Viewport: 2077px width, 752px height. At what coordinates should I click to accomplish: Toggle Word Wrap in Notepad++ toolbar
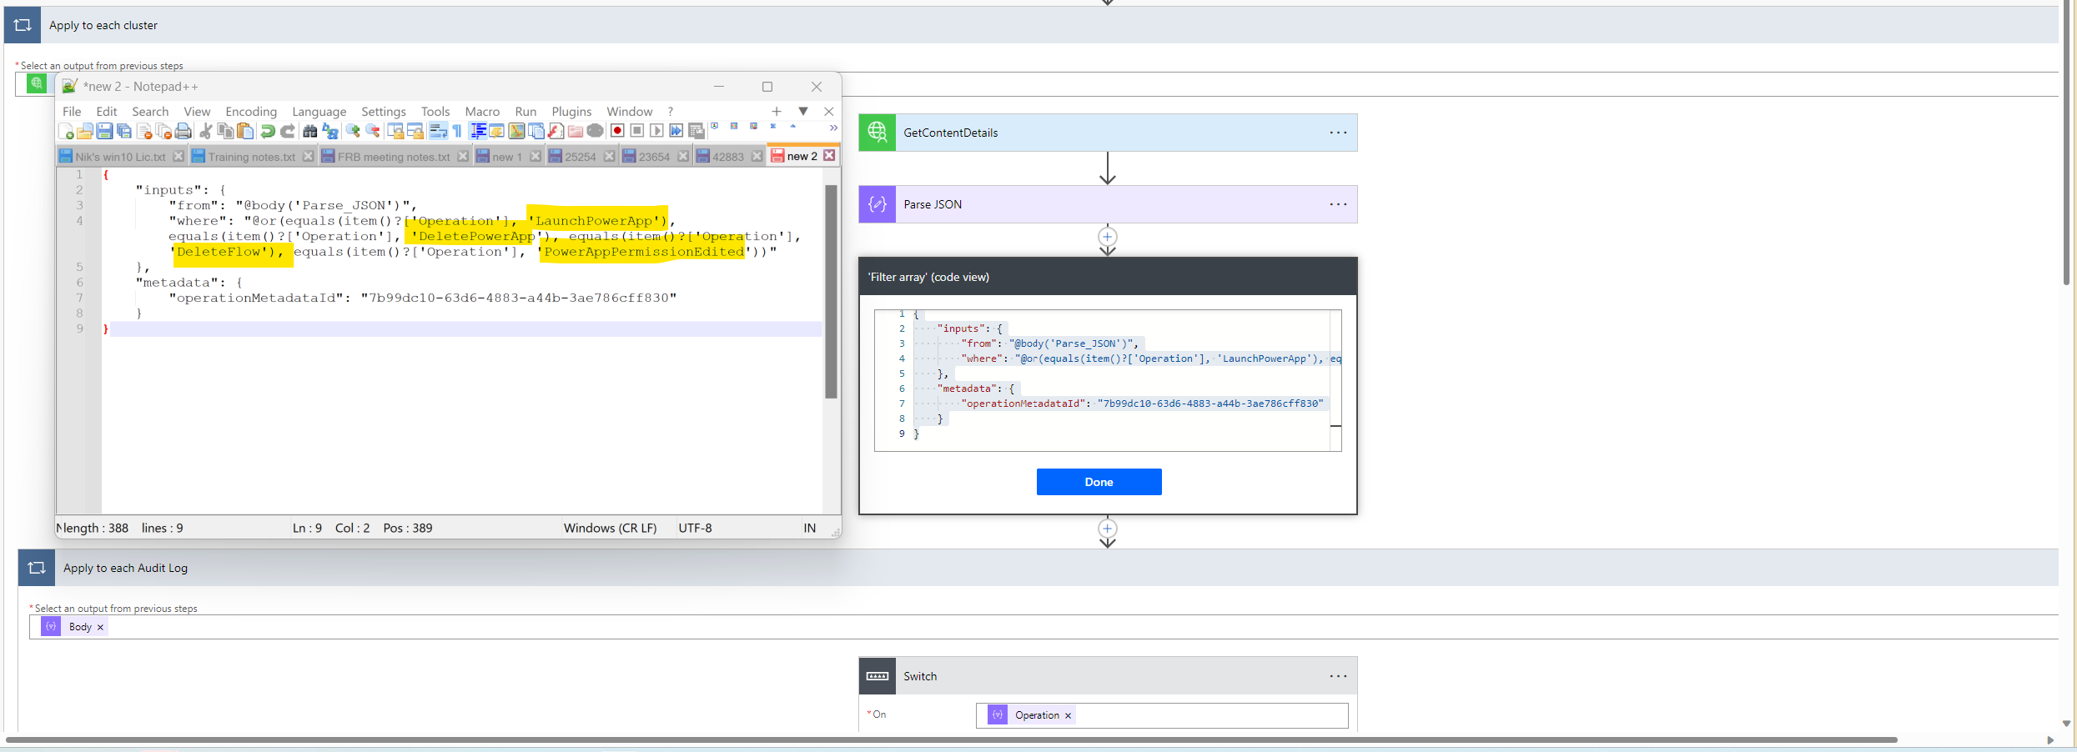[x=438, y=131]
